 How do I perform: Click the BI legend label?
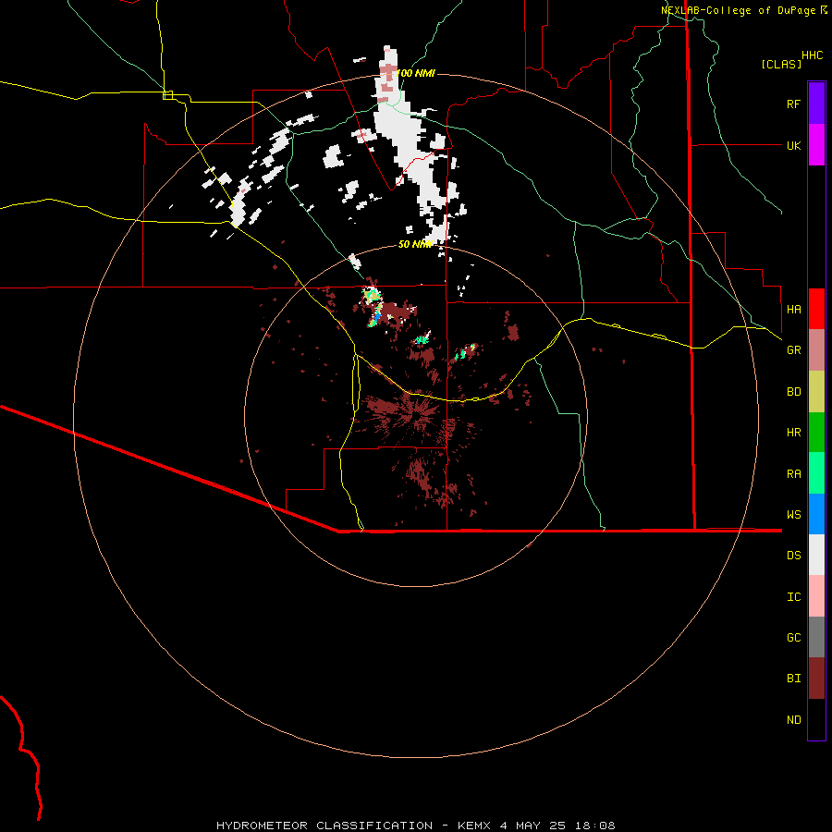tap(793, 679)
